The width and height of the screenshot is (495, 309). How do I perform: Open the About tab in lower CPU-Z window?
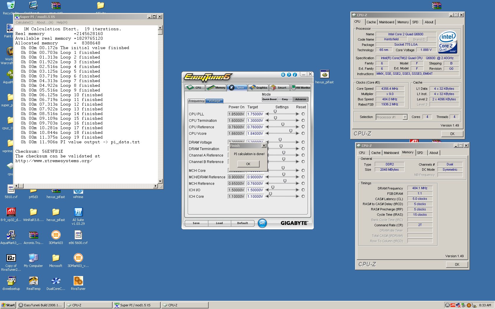433,153
